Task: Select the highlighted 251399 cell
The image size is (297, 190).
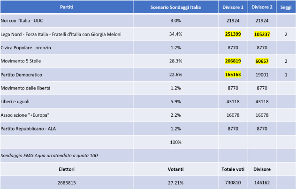Action: 233,34
